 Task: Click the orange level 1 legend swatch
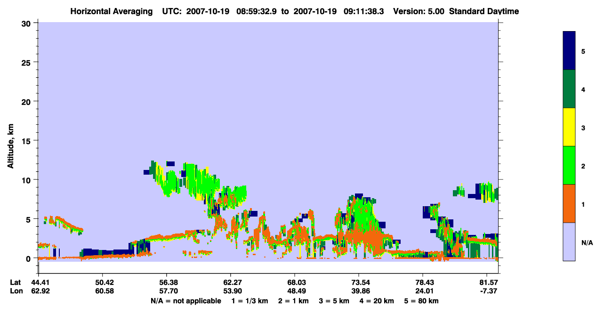569,203
